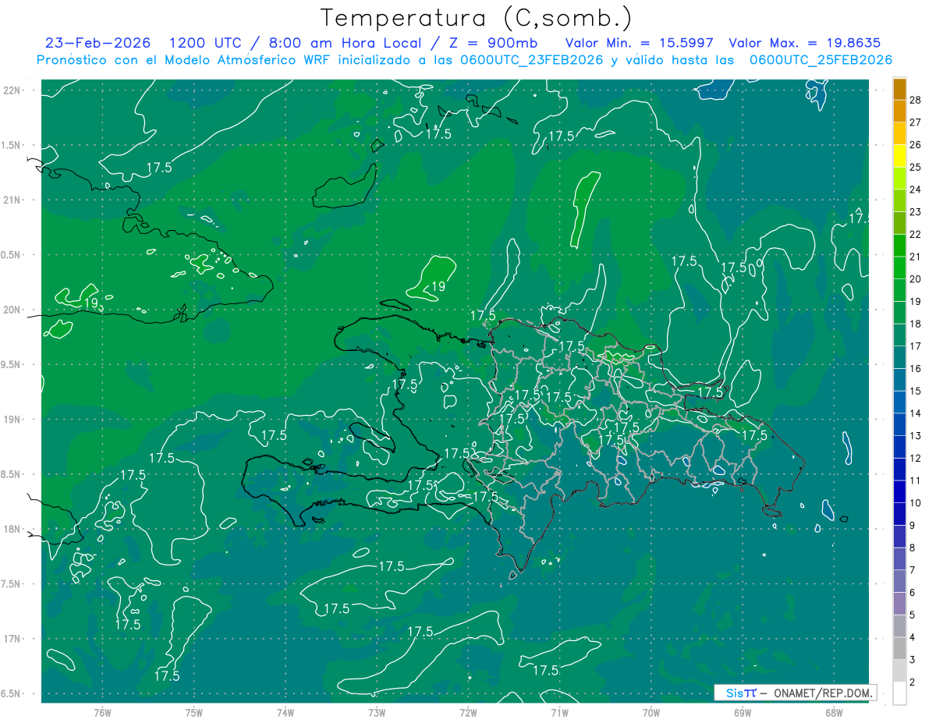Click the '76W' longitude axis label

coord(102,713)
